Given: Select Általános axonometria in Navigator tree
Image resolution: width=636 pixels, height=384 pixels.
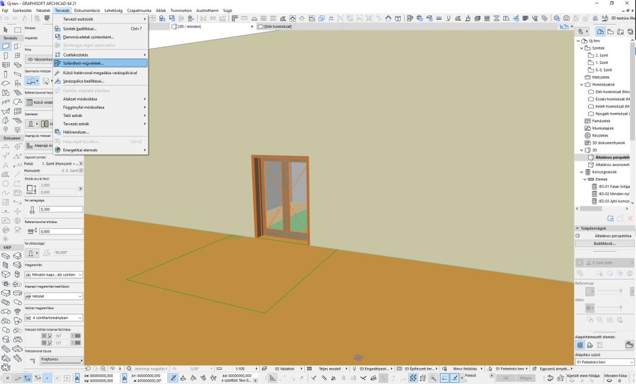Looking at the screenshot, I should tap(612, 165).
